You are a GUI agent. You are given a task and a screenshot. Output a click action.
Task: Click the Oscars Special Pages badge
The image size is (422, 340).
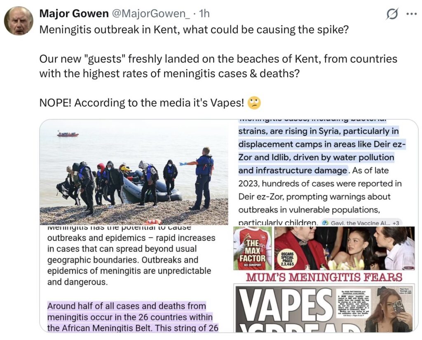click(287, 259)
